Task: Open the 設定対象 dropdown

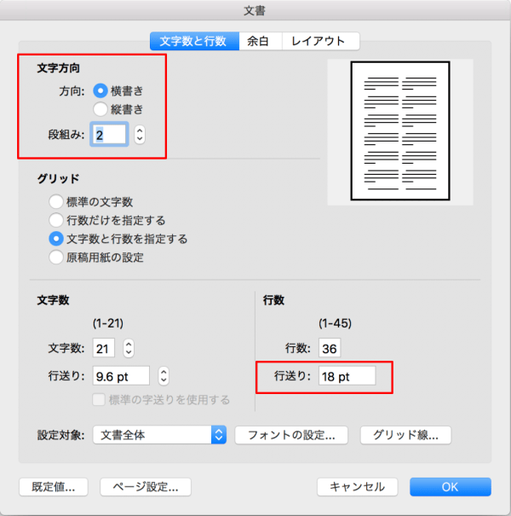Action: 160,435
